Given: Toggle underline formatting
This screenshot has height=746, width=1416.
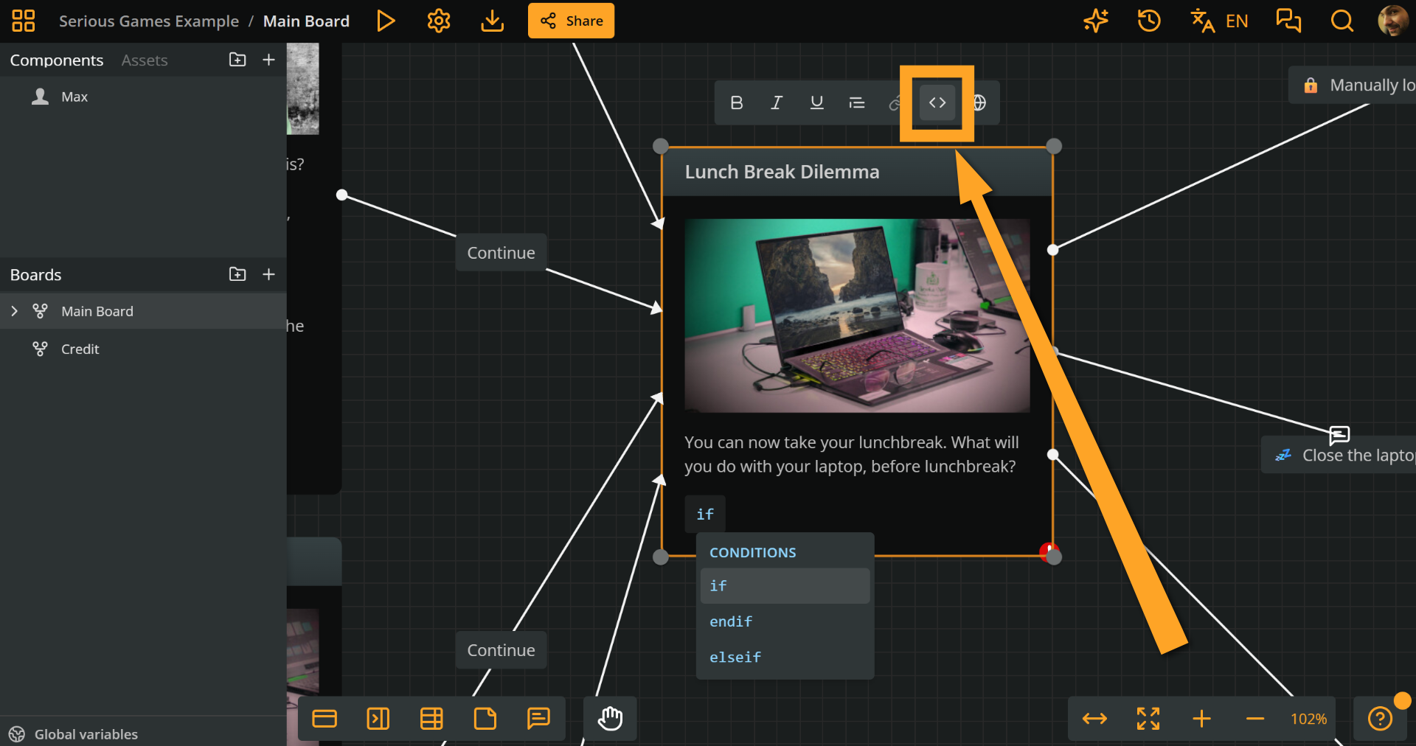Looking at the screenshot, I should 816,102.
